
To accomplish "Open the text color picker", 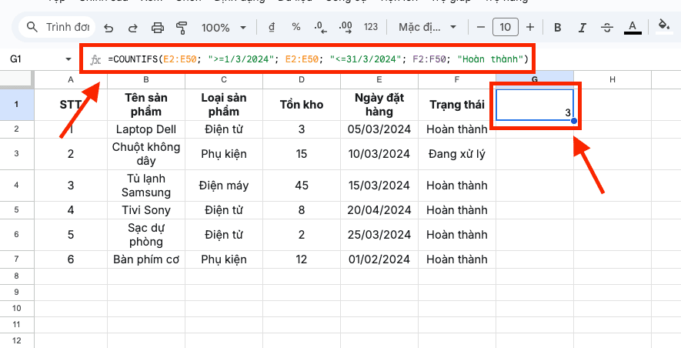I will point(633,28).
